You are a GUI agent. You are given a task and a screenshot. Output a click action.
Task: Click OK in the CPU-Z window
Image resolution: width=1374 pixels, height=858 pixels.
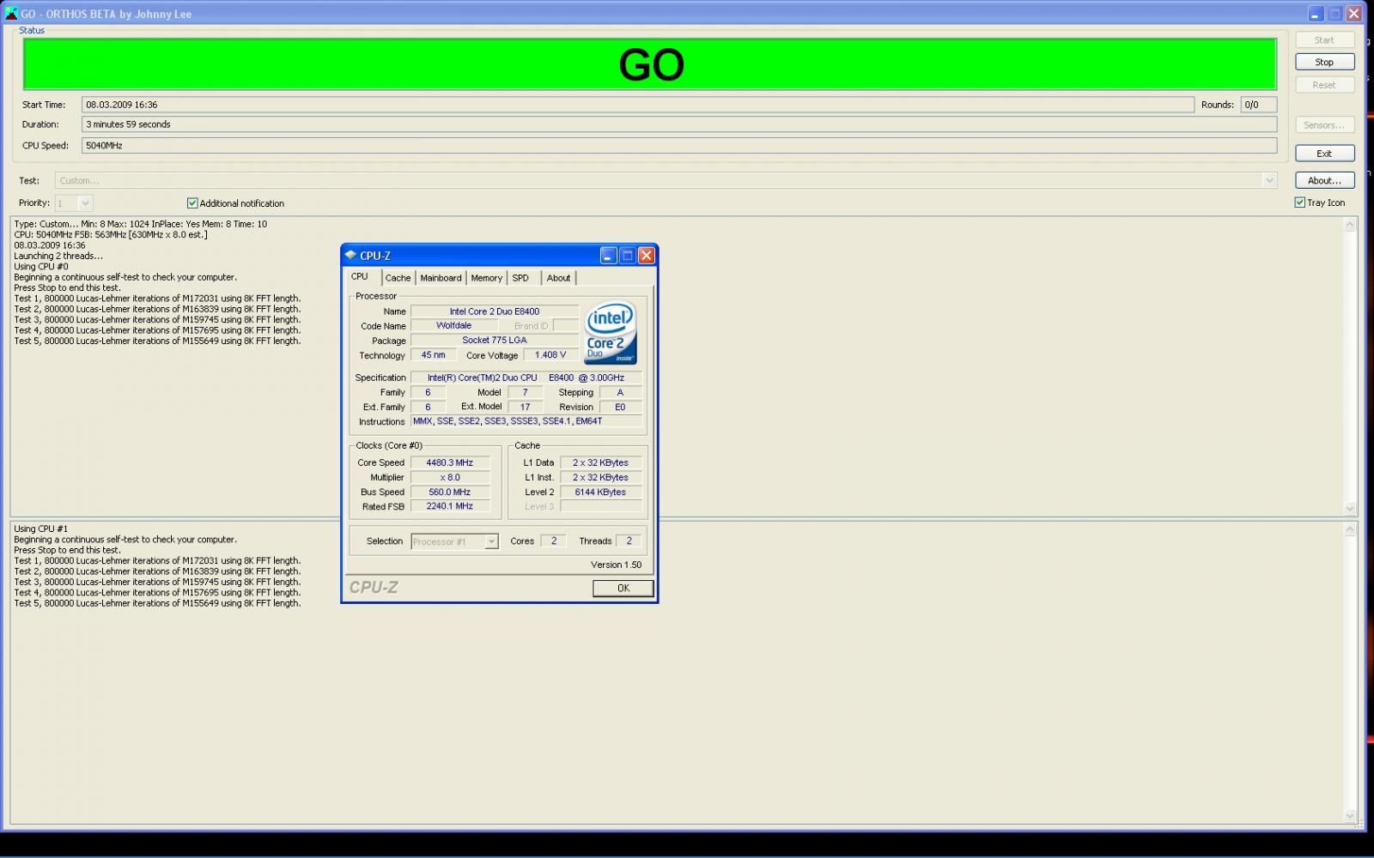pos(623,588)
